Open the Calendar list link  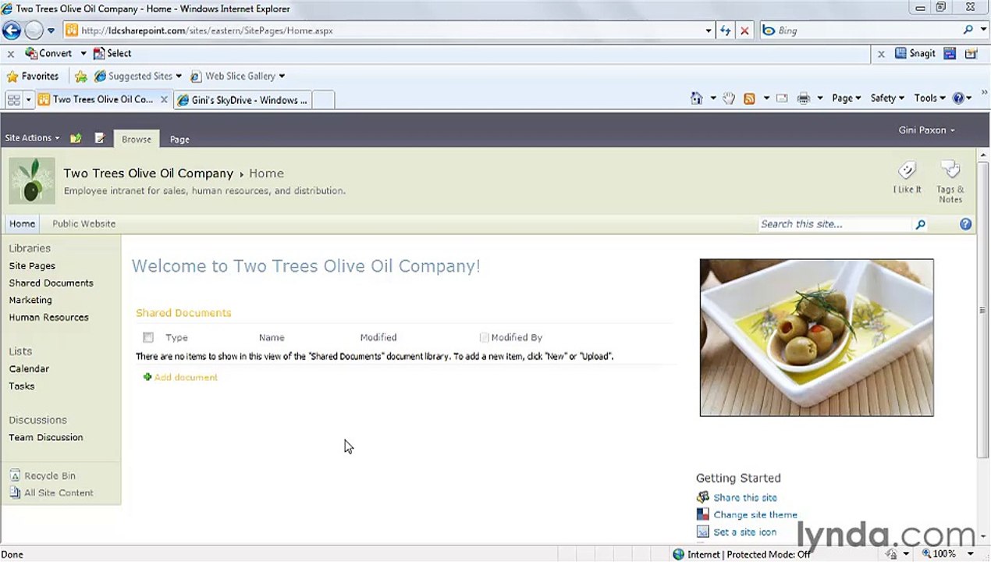(29, 368)
